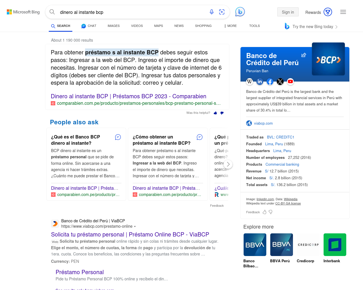Dislike the knowledge panel feedback thumbs down
Image resolution: width=363 pixels, height=290 pixels.
tap(271, 212)
